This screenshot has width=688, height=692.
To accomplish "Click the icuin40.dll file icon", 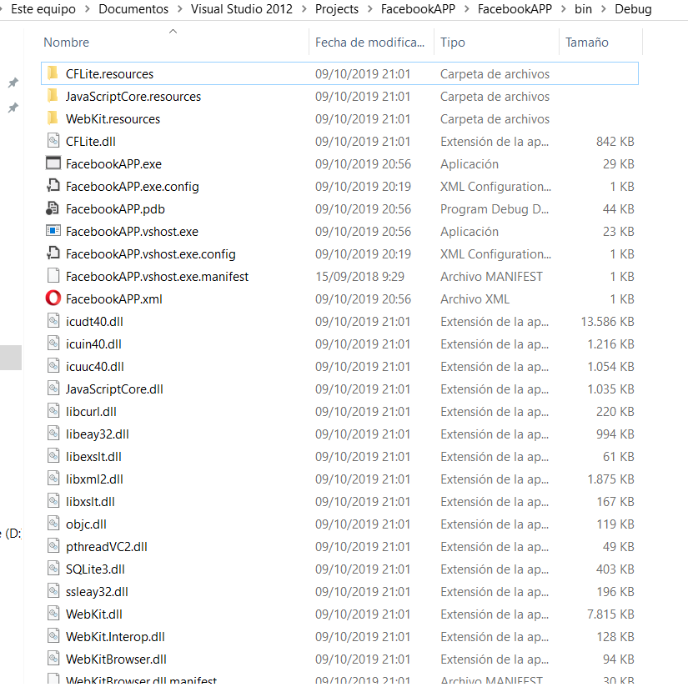I will pos(53,343).
